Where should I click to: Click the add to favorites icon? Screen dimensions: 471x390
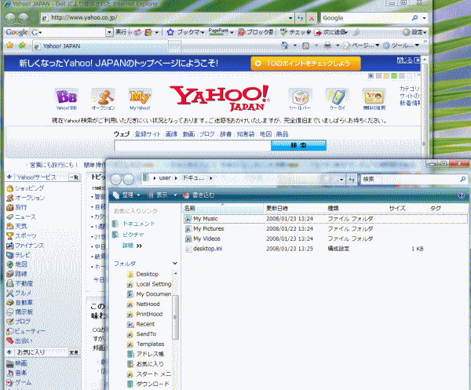(22, 46)
